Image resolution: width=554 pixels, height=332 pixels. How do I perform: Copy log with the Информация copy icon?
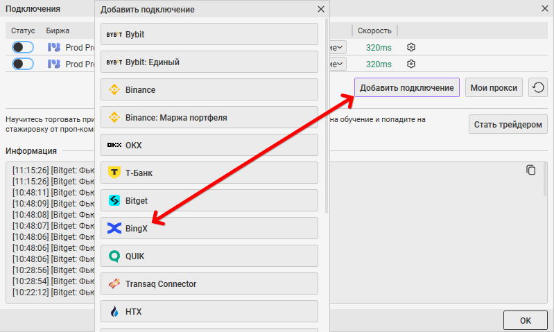(531, 171)
